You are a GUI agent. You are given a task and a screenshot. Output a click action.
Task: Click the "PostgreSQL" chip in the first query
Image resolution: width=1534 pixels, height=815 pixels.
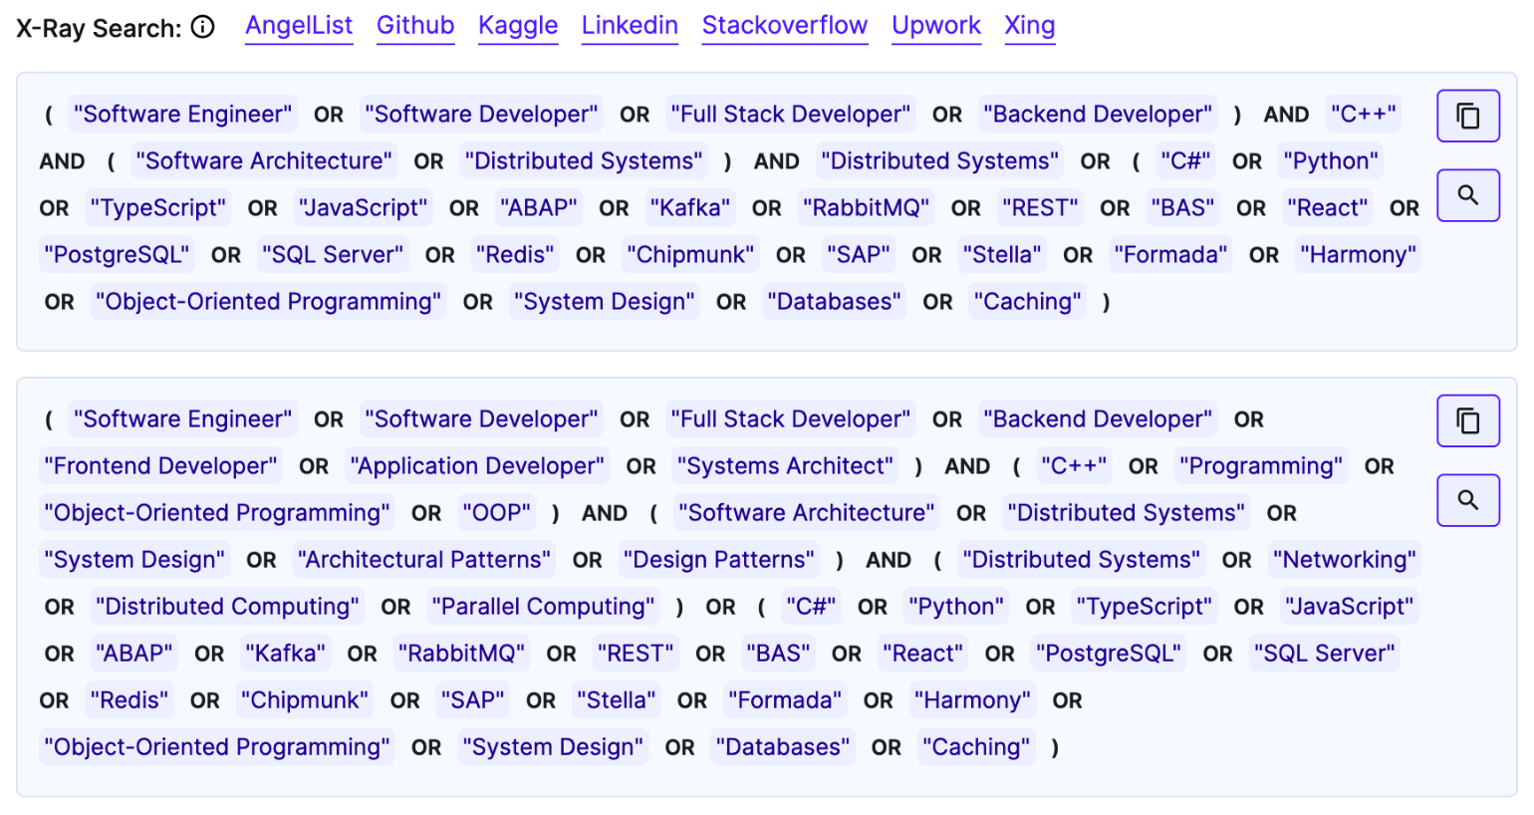click(117, 254)
